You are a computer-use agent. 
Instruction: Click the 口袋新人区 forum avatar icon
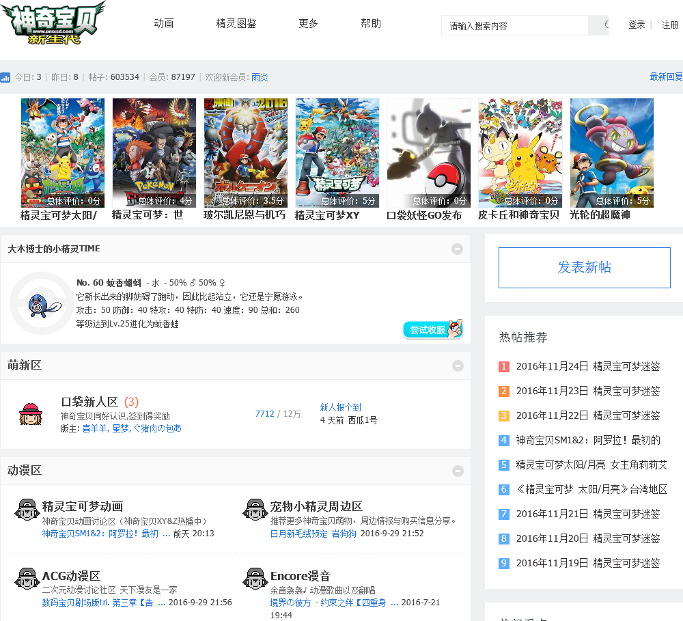(31, 414)
